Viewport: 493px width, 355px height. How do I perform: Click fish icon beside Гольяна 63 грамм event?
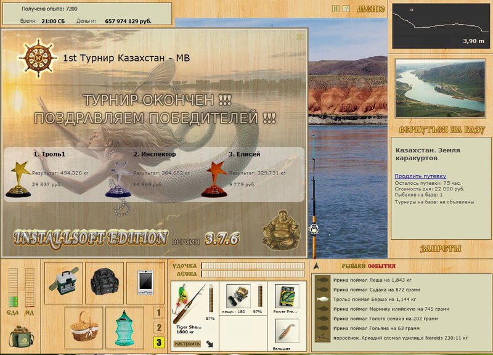[322, 328]
